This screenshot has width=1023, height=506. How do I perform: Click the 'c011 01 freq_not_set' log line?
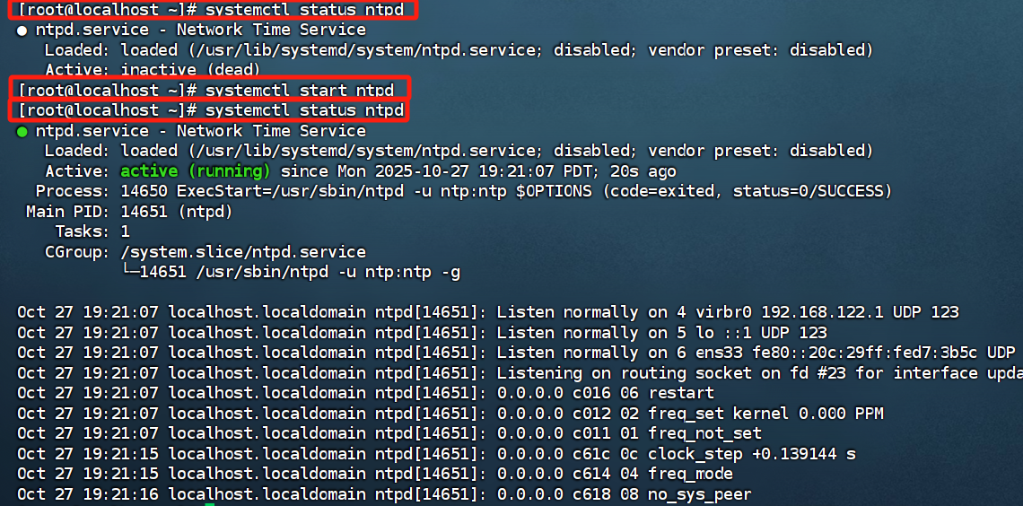pyautogui.click(x=389, y=433)
